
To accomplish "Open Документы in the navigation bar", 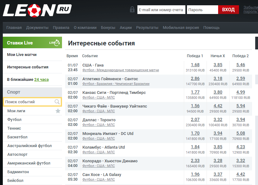I will click(x=37, y=28).
